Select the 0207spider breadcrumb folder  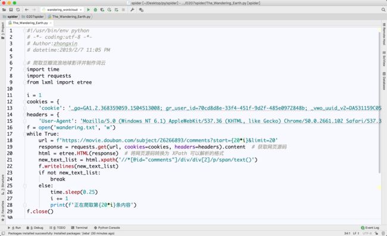pos(33,17)
